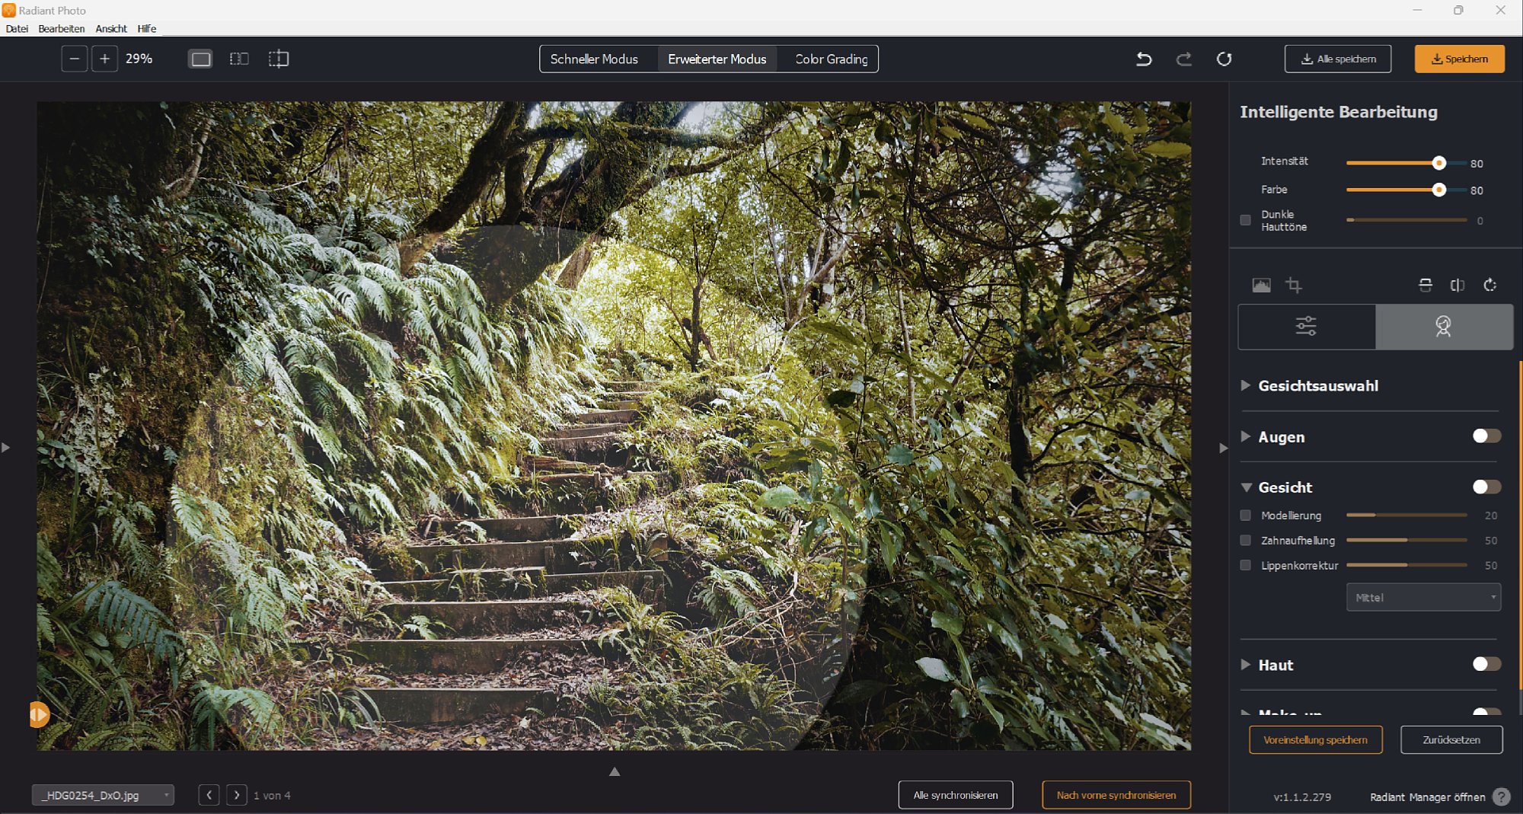Enable the Dunkle Hauttöne checkbox
The width and height of the screenshot is (1523, 814).
coord(1246,220)
